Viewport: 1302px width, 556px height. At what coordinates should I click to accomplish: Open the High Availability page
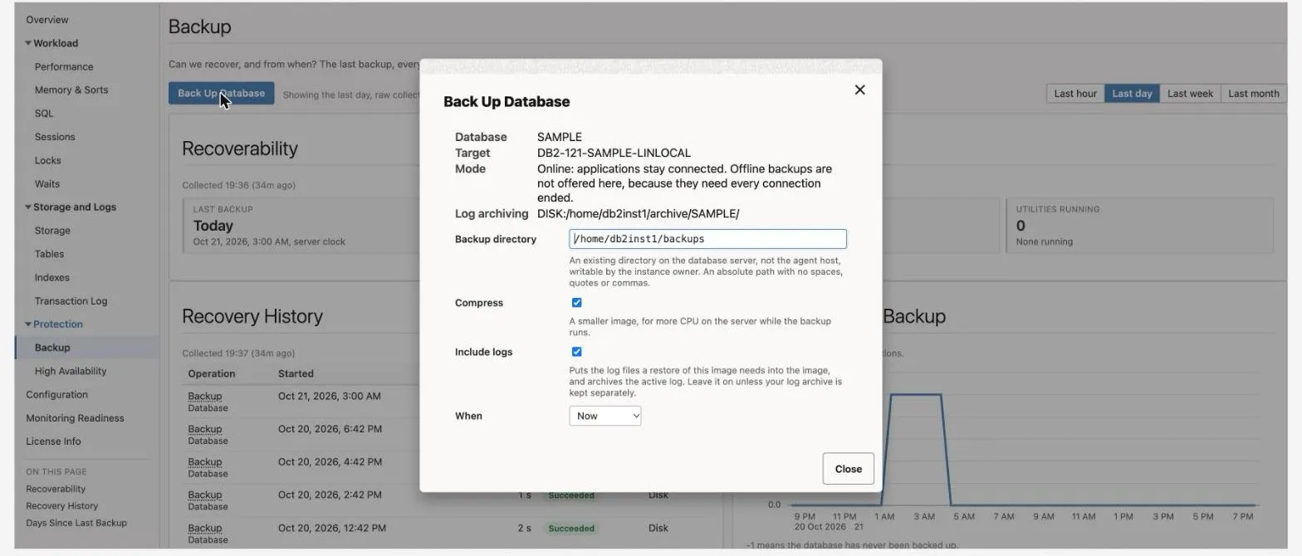click(71, 371)
